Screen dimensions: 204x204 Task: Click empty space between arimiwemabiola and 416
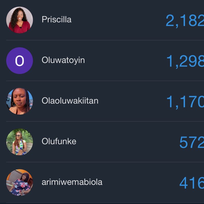pos(140,182)
